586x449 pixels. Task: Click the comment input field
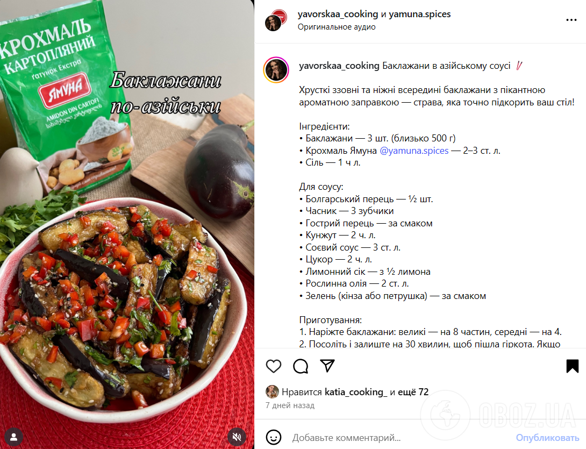click(400, 437)
